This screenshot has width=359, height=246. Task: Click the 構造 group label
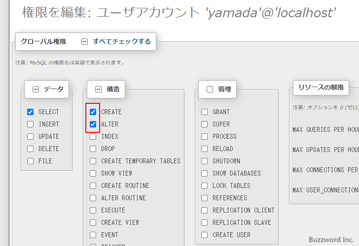pos(113,89)
